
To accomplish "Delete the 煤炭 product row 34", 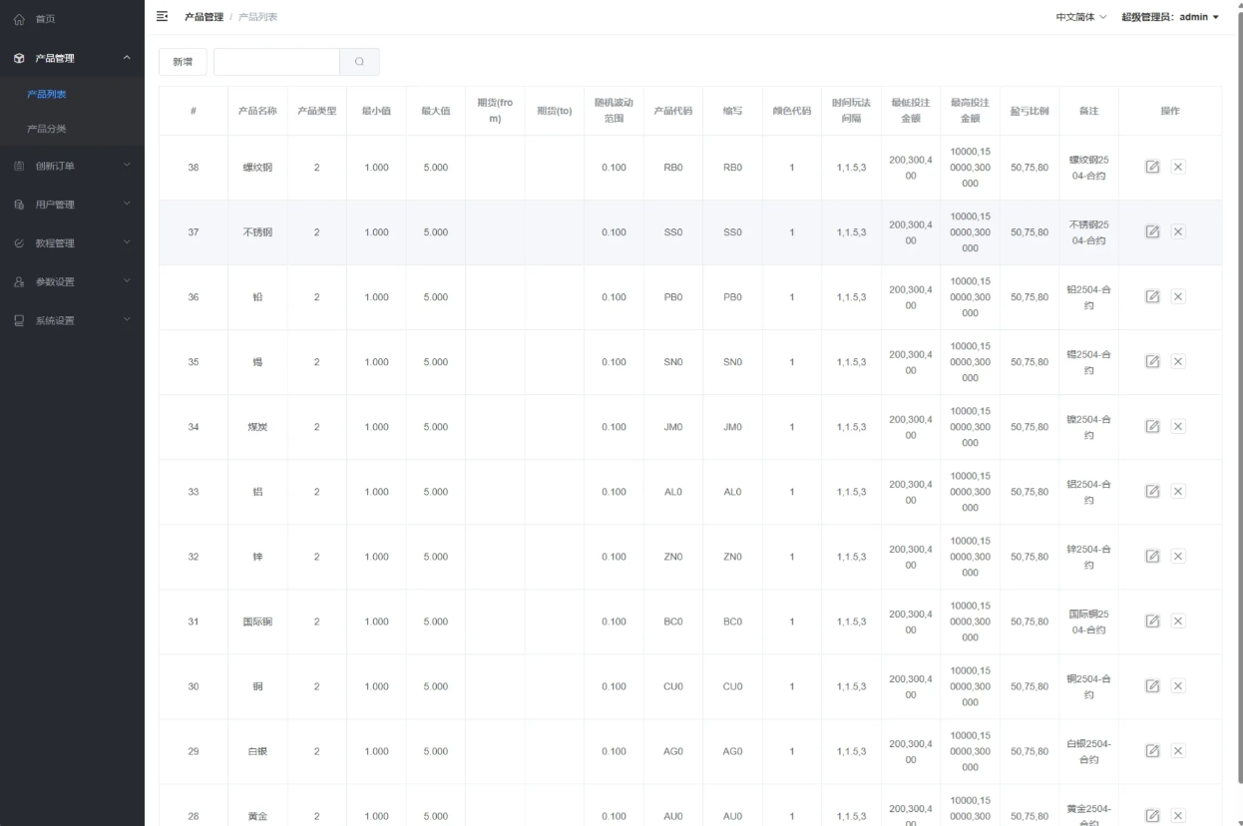I will (x=1178, y=426).
